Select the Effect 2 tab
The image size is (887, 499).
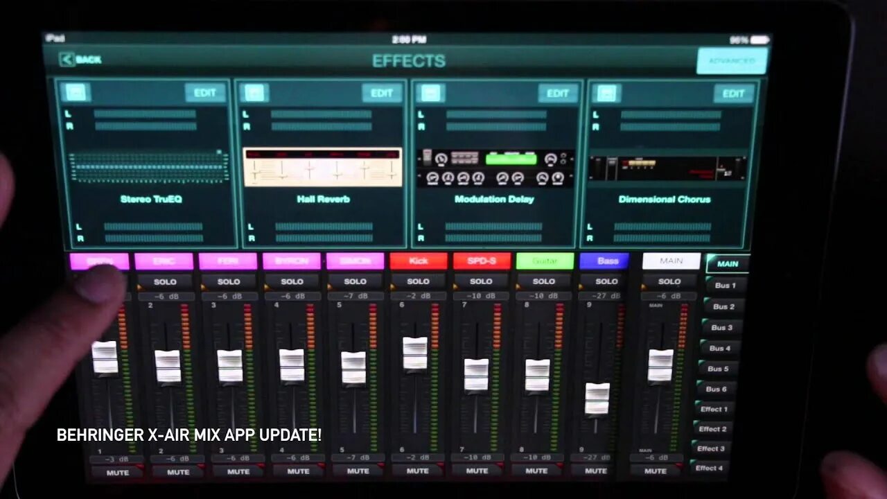point(712,429)
